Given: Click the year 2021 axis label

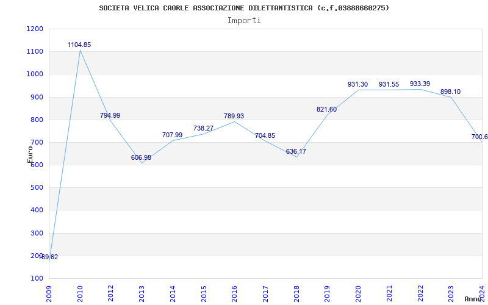Looking at the screenshot, I should pyautogui.click(x=389, y=293).
